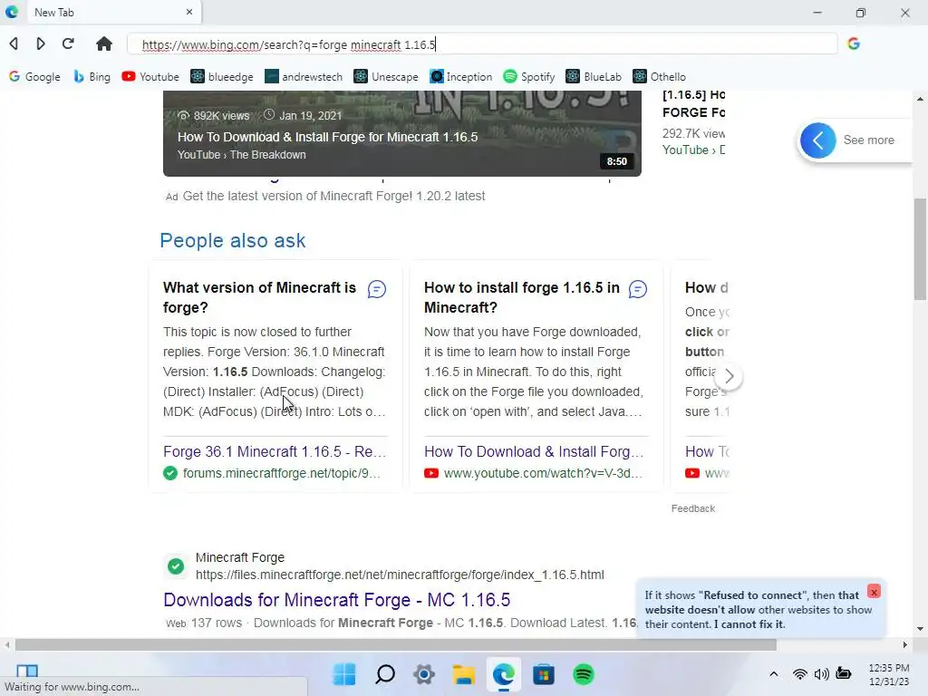Click the 8:50 video duration badge
The width and height of the screenshot is (928, 696).
coord(616,161)
